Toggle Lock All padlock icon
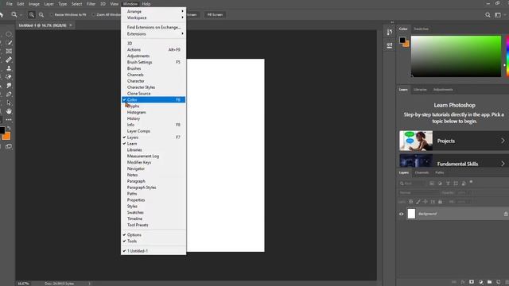 pos(440,202)
